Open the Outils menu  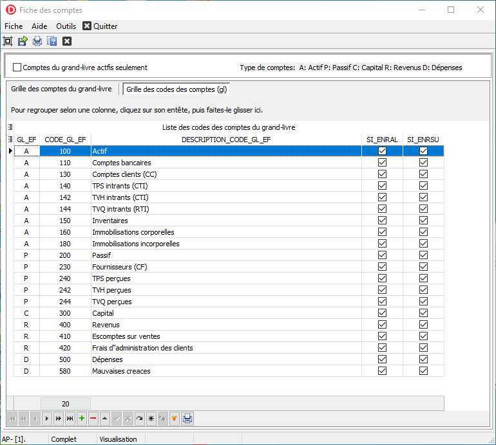66,26
